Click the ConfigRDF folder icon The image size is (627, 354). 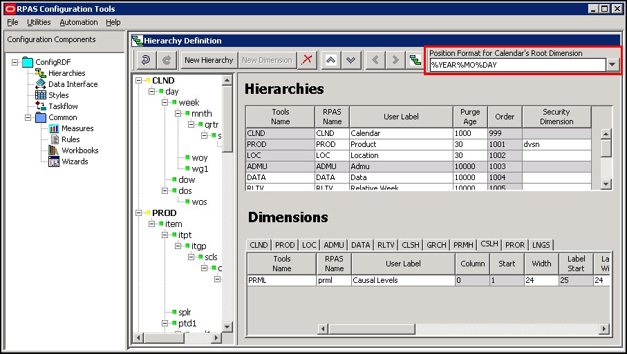coord(28,62)
